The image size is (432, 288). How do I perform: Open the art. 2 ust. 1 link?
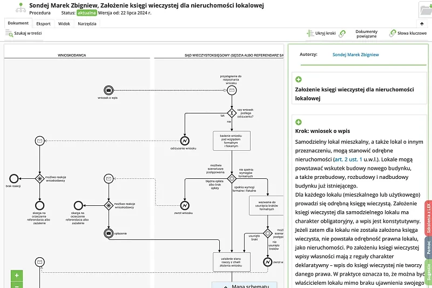point(348,159)
